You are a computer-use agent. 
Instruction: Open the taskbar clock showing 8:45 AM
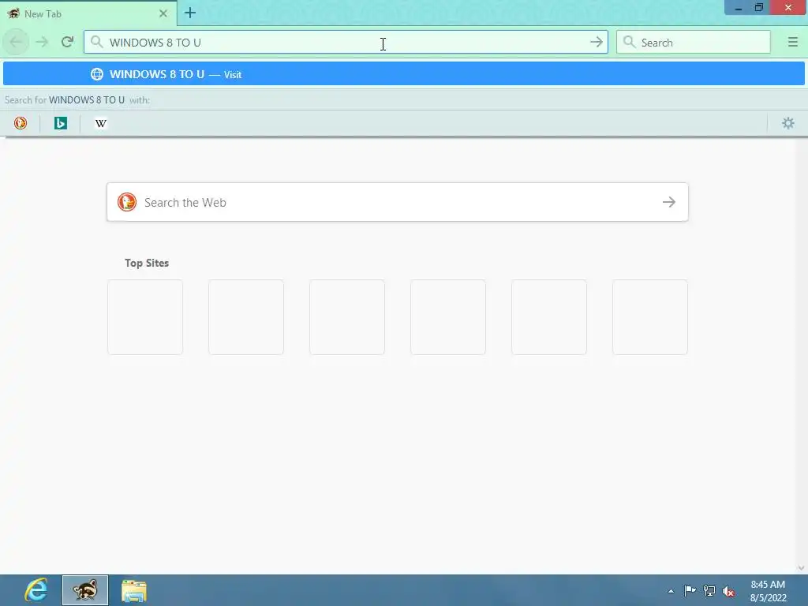point(768,590)
